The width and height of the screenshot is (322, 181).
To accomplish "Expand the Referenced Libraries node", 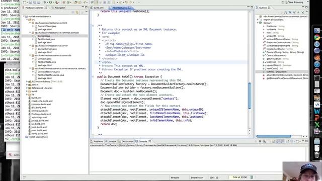I will click(x=27, y=88).
